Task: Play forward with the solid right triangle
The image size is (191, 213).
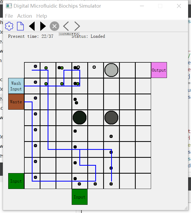Action: point(43,26)
